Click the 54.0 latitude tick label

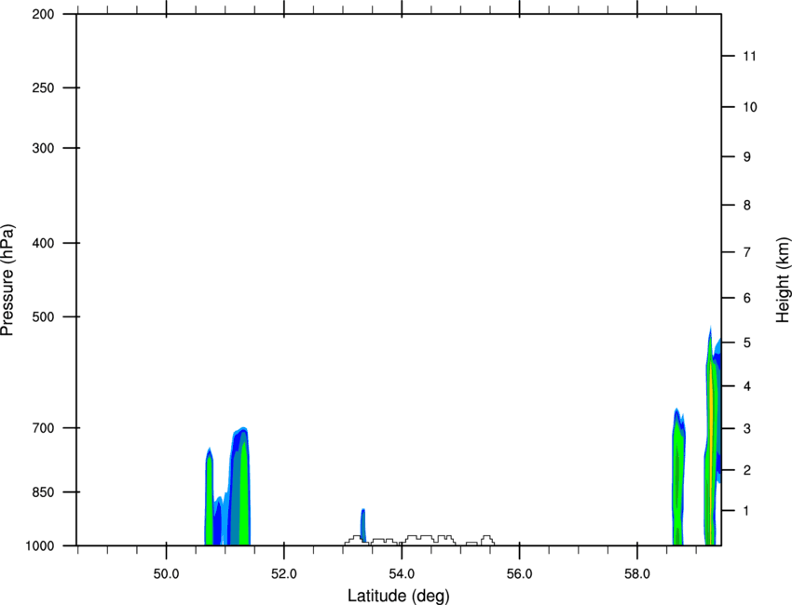(x=403, y=574)
